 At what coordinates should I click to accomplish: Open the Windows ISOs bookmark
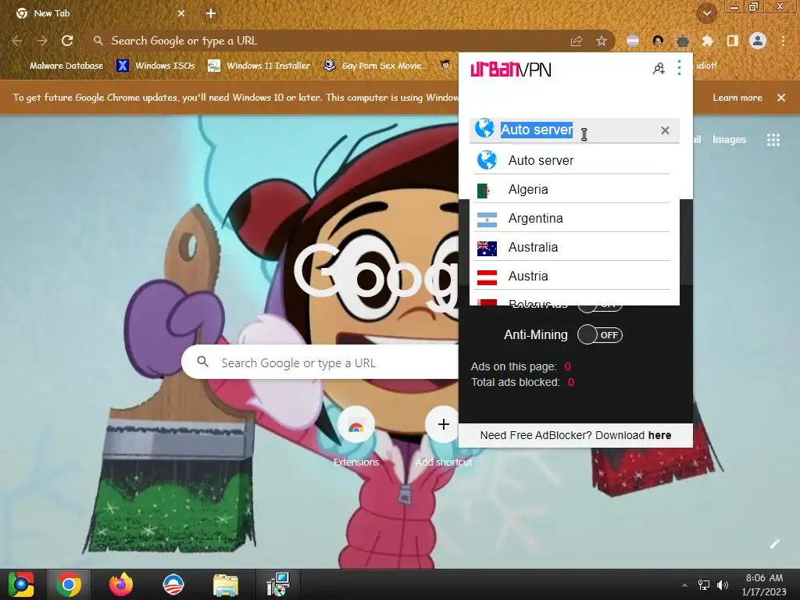point(156,66)
